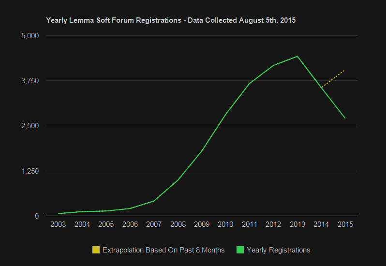The height and width of the screenshot is (266, 386).
Task: Click the 'Yearly Registrations' legend label
Action: coord(279,250)
